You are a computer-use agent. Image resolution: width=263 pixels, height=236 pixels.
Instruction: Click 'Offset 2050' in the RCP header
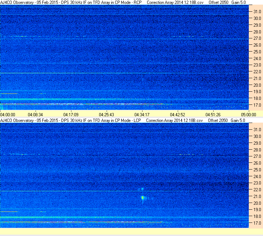pos(219,2)
